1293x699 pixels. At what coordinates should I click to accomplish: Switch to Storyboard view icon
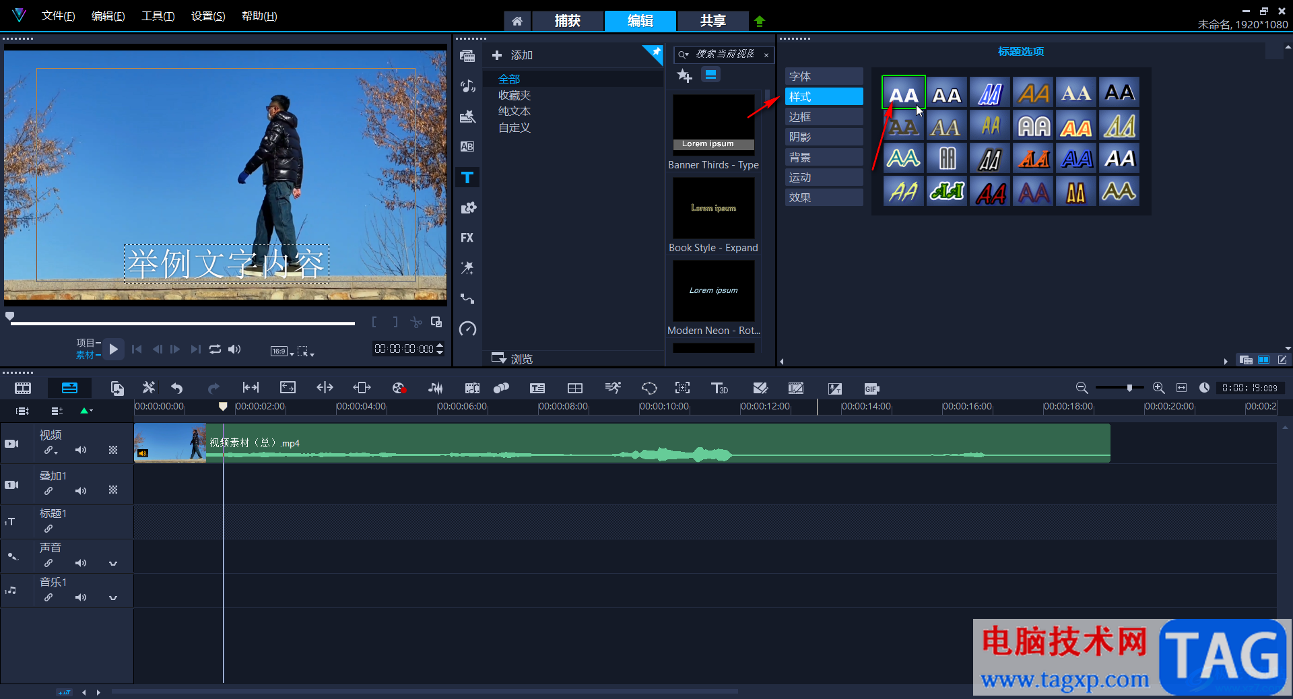click(x=23, y=388)
